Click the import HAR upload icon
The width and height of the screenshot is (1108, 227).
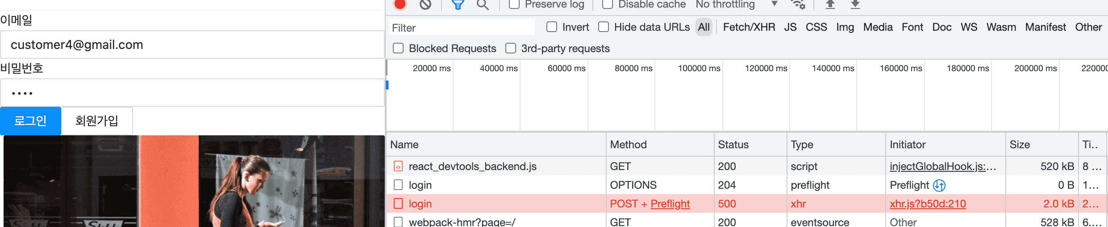[830, 4]
